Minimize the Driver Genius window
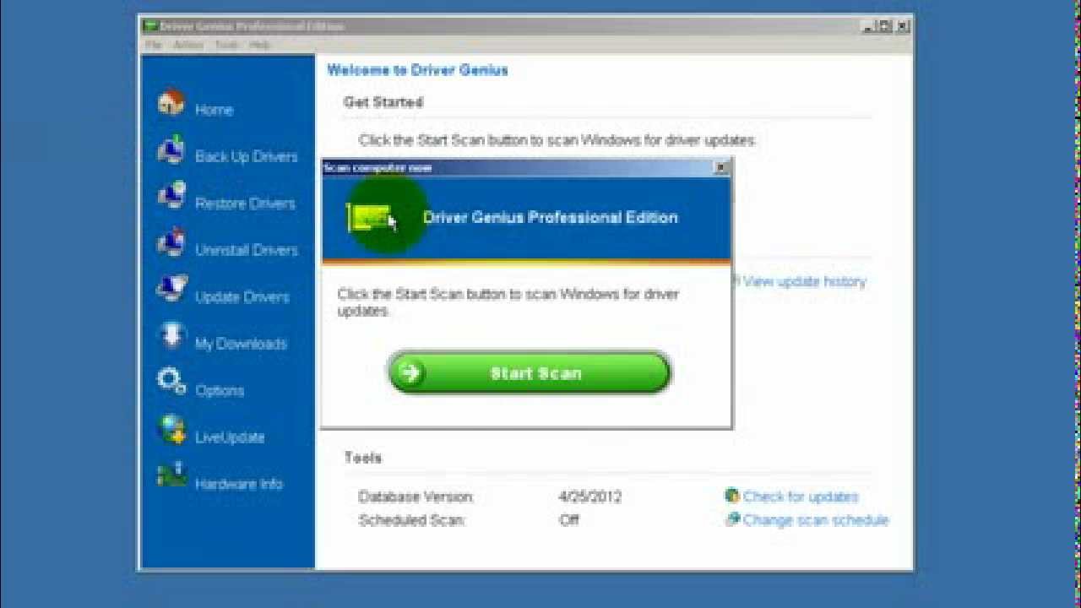Viewport: 1081px width, 608px height. tap(868, 26)
